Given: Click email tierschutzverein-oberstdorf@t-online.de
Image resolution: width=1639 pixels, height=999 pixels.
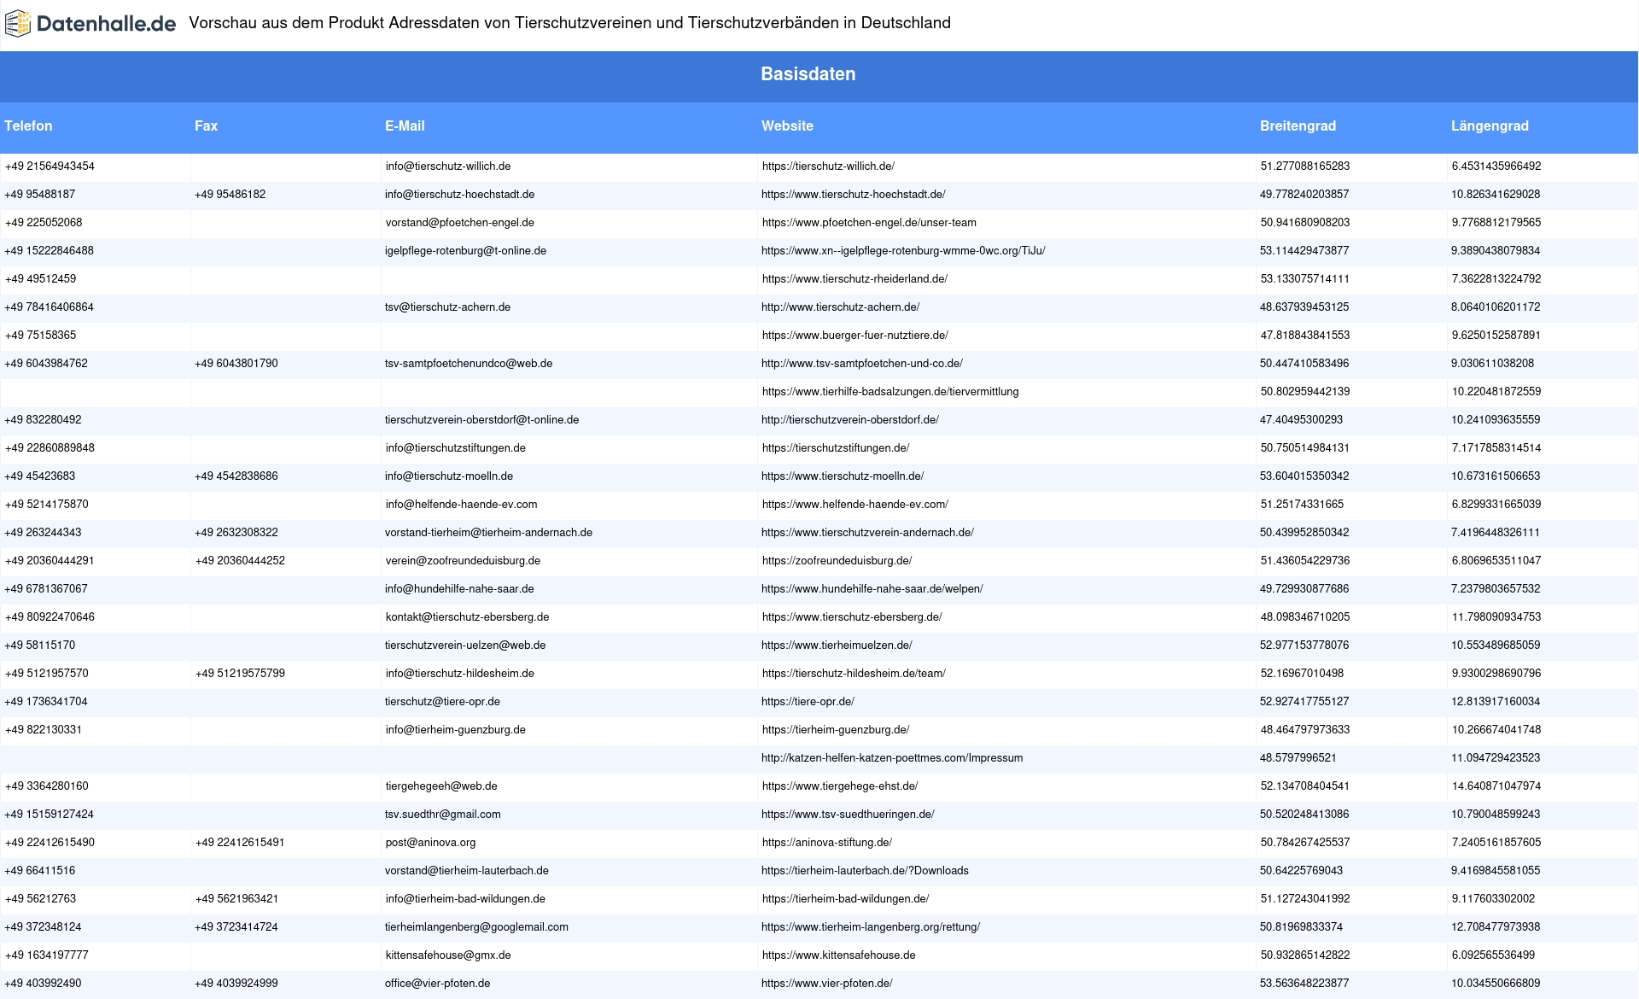Looking at the screenshot, I should pyautogui.click(x=482, y=420).
